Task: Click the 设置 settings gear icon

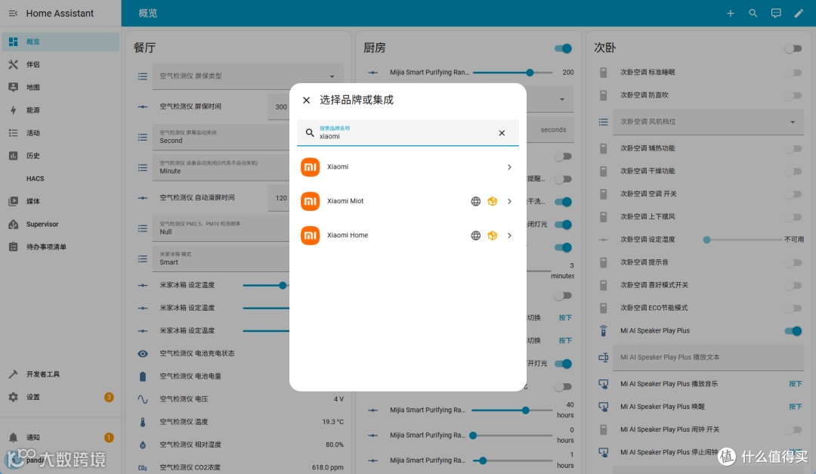Action: pos(13,397)
